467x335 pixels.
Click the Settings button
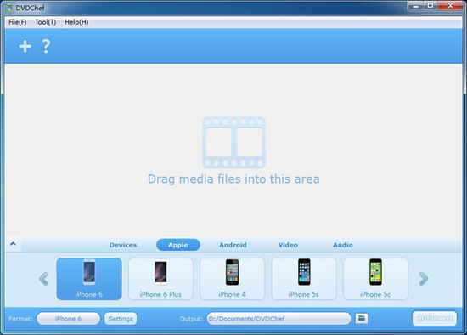[121, 319]
